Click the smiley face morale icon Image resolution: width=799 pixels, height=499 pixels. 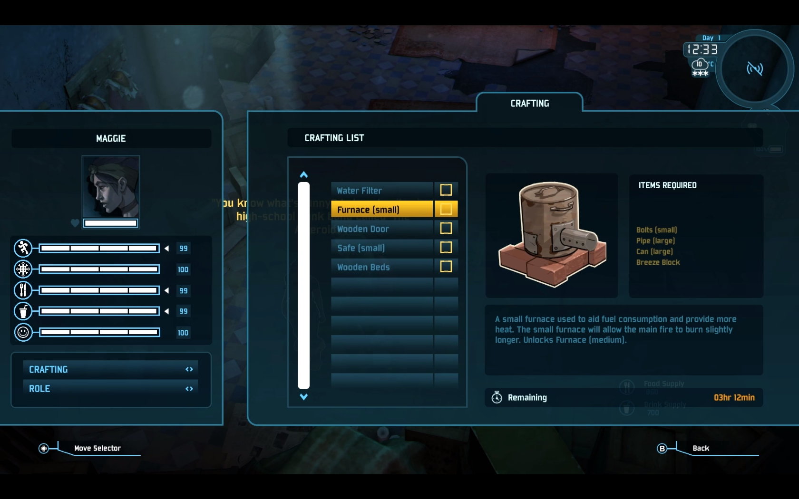[x=23, y=332]
